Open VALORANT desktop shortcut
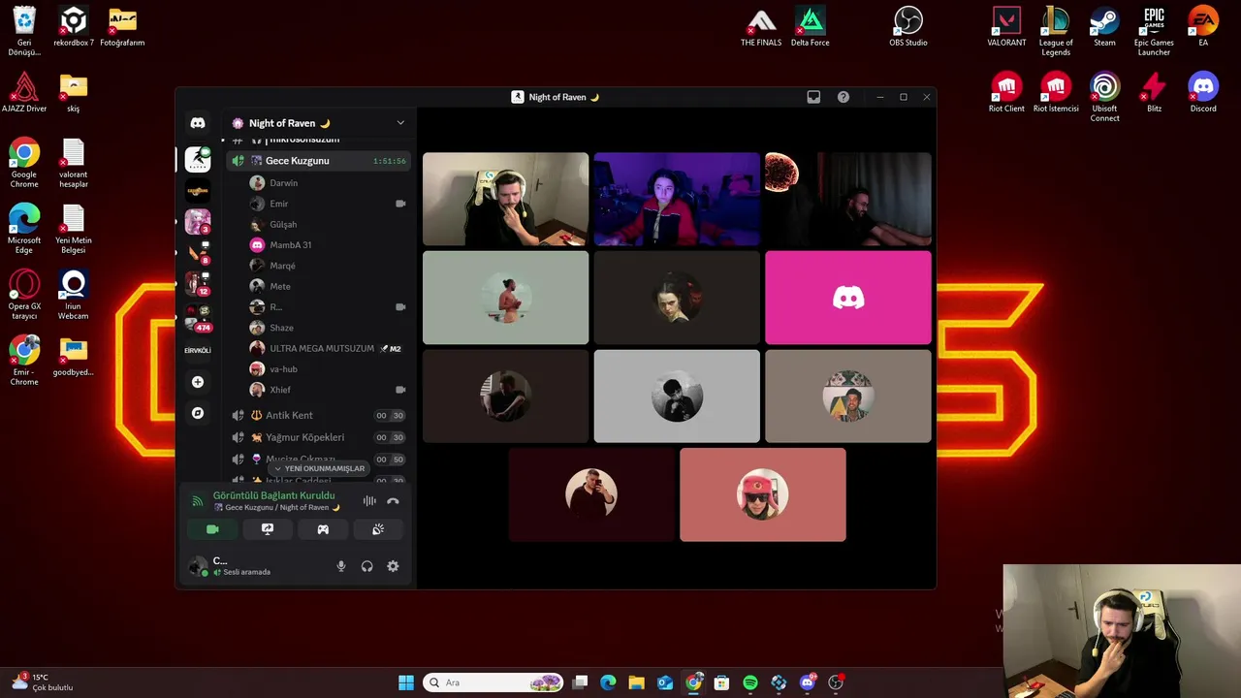 (1006, 26)
